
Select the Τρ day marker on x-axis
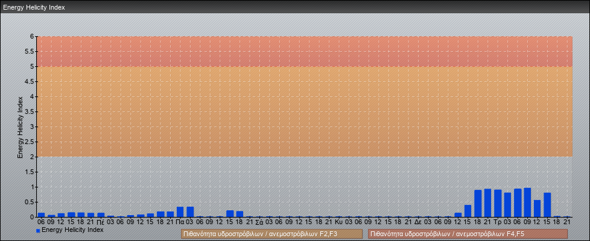coord(498,222)
